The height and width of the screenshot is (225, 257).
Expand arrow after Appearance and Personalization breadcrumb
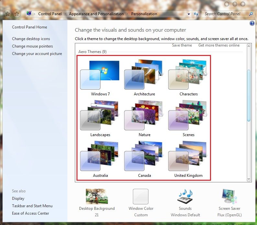click(127, 14)
